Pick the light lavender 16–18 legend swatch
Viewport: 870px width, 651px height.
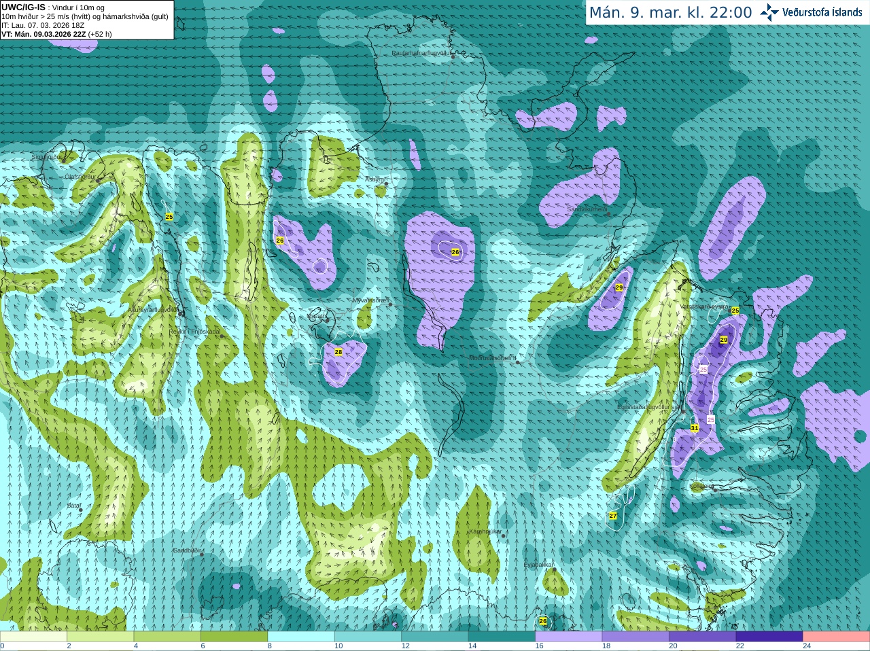click(569, 637)
